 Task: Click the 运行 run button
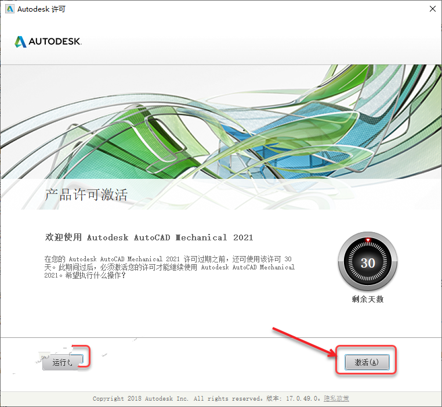pos(63,362)
